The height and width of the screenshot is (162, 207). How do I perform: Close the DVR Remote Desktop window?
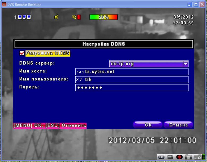point(202,4)
